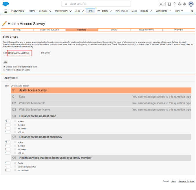The height and width of the screenshot is (190, 196).
Task: Open the App Launcher grid icon
Action: coord(6,11)
